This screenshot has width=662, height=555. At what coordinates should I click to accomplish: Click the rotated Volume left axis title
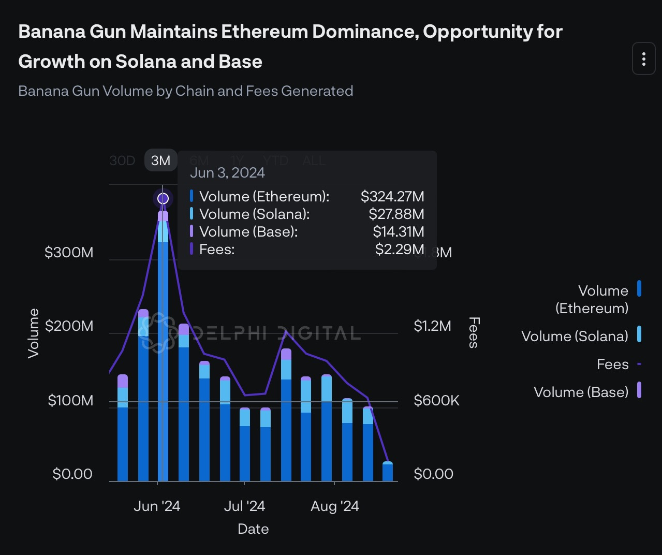click(x=33, y=333)
